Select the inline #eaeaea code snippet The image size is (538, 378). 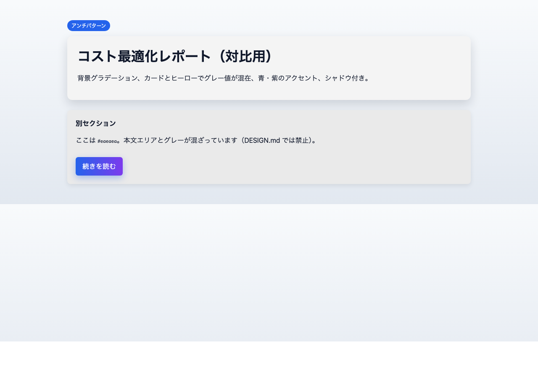coord(107,140)
